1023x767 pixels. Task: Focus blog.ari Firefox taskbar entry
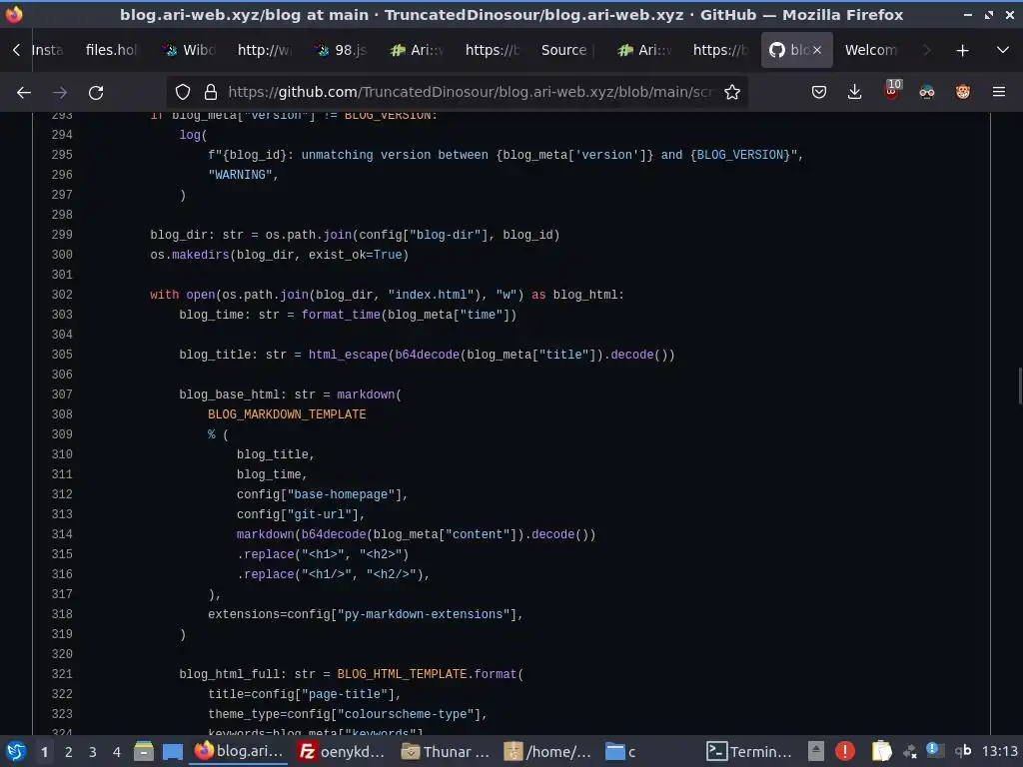(240, 751)
